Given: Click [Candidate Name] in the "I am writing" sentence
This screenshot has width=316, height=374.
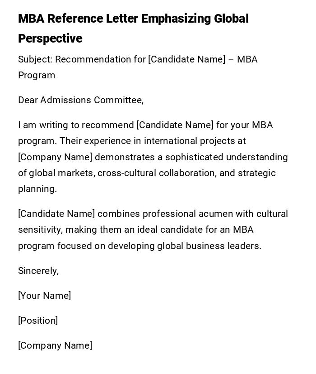Looking at the screenshot, I should (x=175, y=125).
